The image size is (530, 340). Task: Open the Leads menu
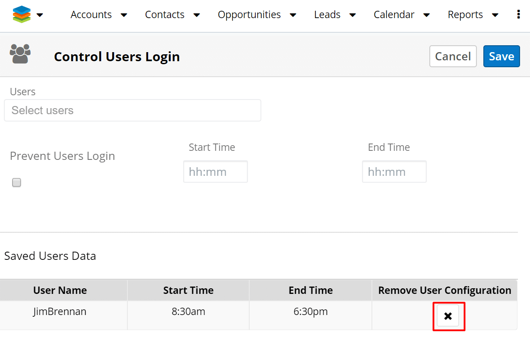[327, 14]
